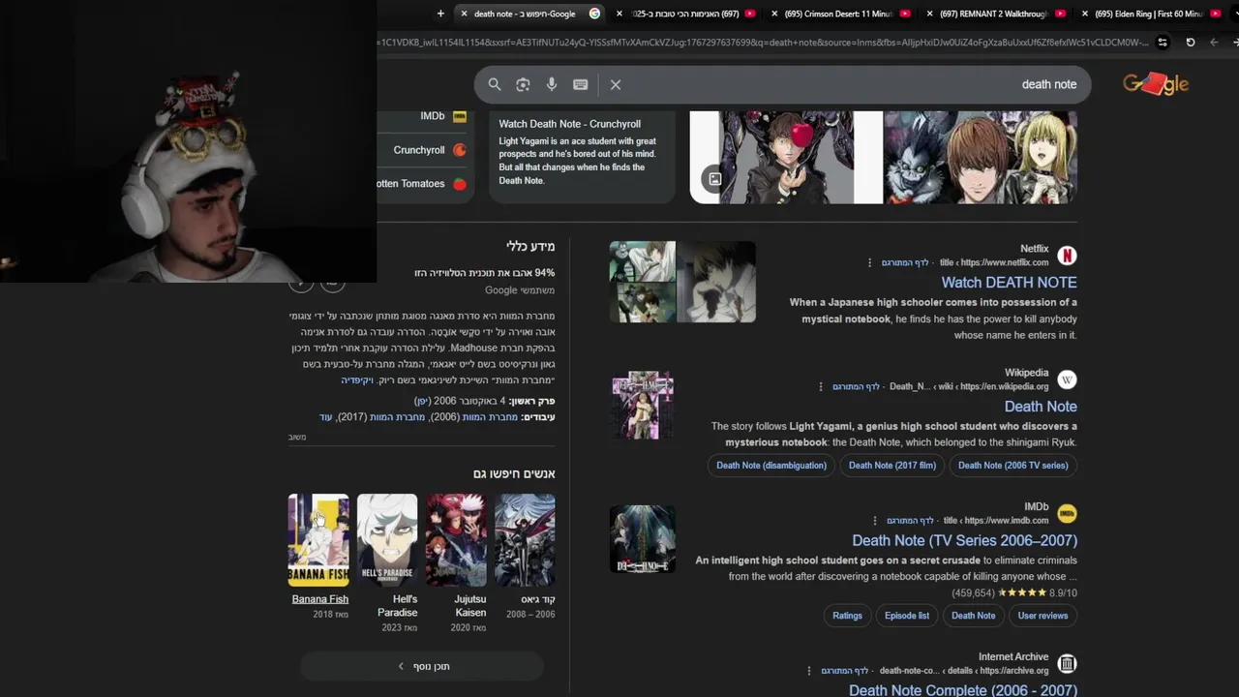This screenshot has height=697, width=1239.
Task: Start voice search with the microphone icon
Action: [552, 84]
